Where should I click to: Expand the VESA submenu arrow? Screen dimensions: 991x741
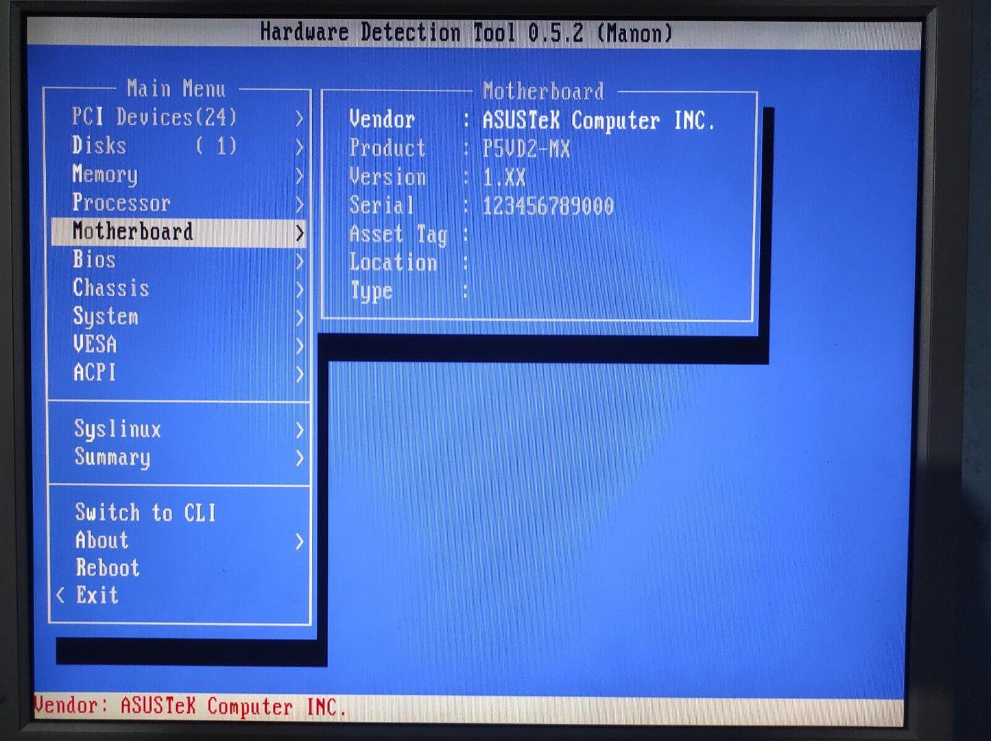point(300,345)
